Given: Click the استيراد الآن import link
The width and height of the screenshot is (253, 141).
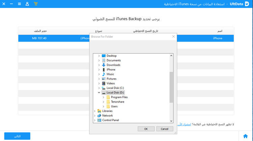Looking at the screenshot, I should (184, 124).
